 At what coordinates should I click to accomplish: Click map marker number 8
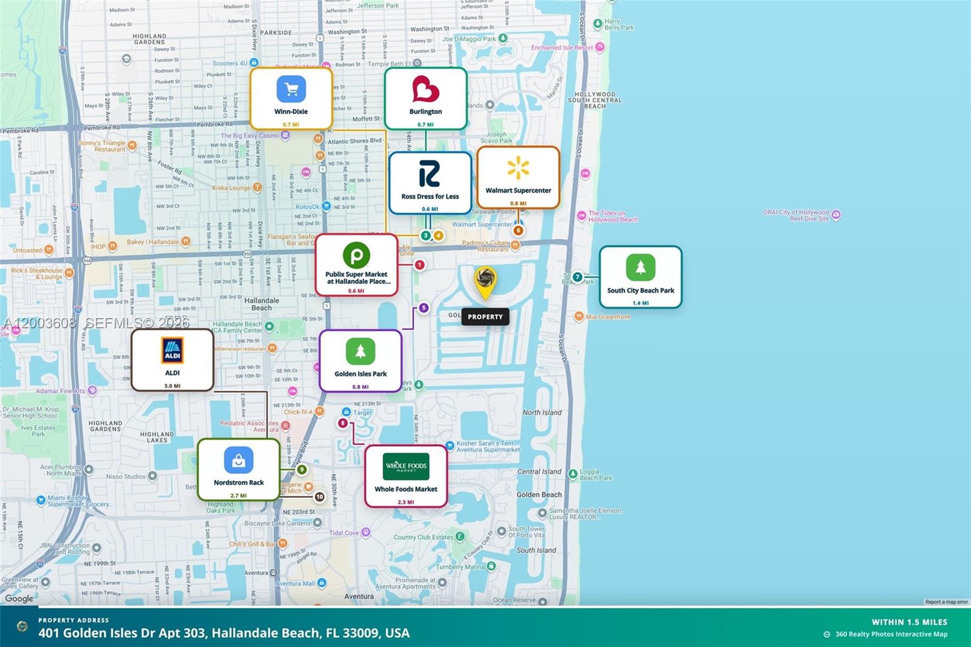click(x=343, y=423)
